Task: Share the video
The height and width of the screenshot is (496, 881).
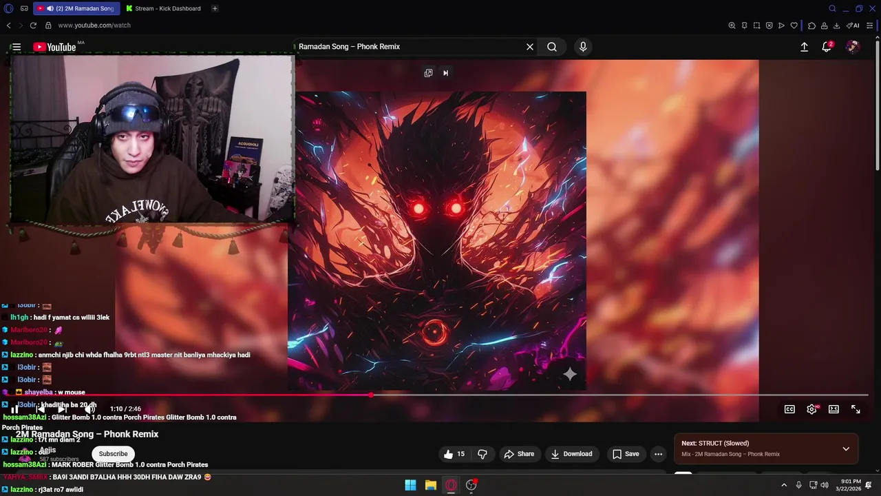Action: point(519,454)
